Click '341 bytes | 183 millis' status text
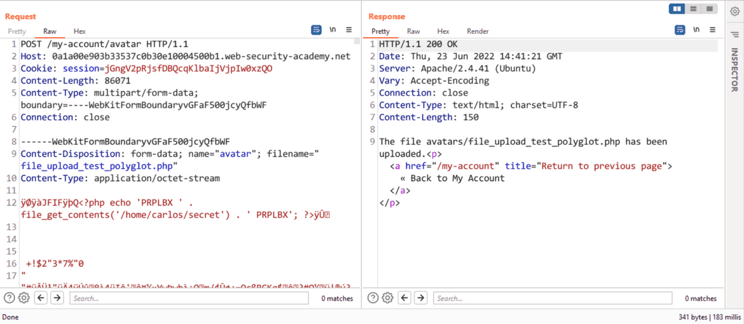The width and height of the screenshot is (744, 324). click(x=709, y=317)
